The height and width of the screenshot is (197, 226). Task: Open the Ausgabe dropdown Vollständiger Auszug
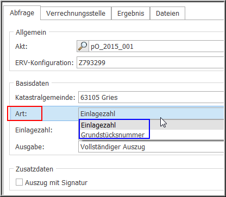pyautogui.click(x=151, y=147)
